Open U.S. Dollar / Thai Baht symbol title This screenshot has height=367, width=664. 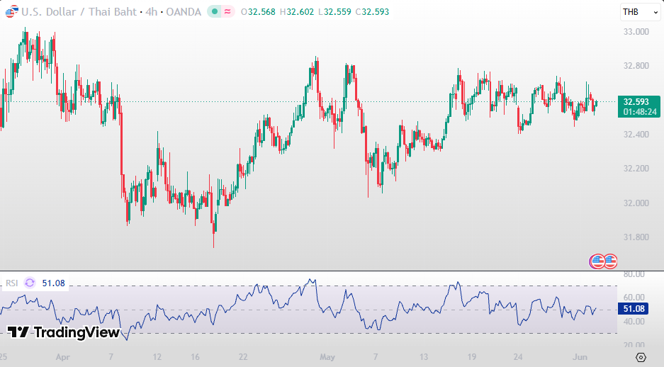(x=79, y=12)
